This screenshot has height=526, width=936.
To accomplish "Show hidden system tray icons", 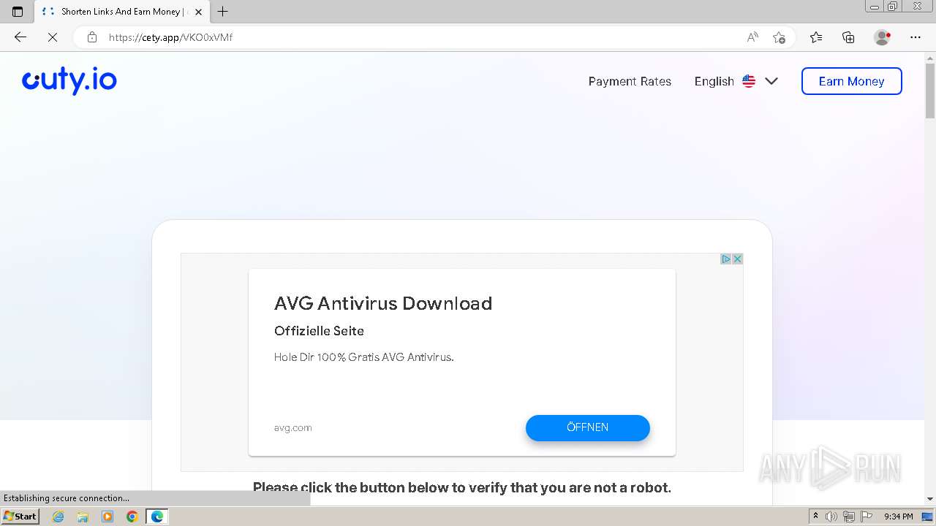I will [816, 517].
